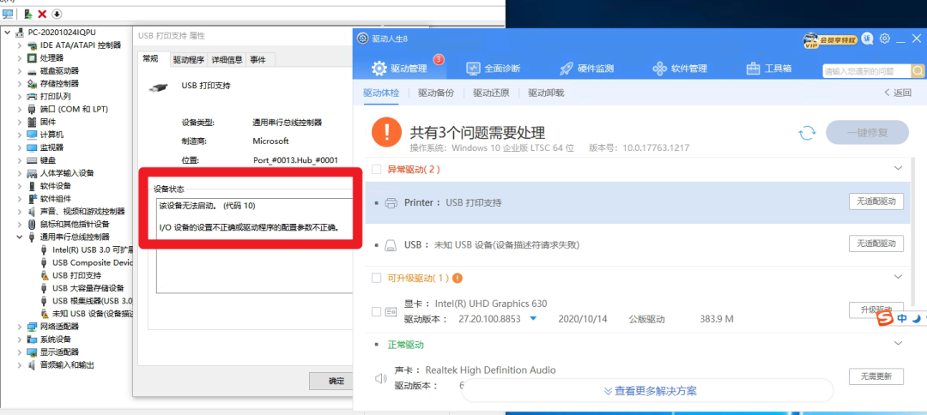Select 端口 (COM 和 LPT) in device tree
The width and height of the screenshot is (927, 415).
(74, 109)
